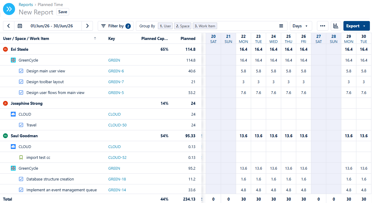372x203 pixels.
Task: Click task icon for Database structure creation
Action: pyautogui.click(x=21, y=179)
